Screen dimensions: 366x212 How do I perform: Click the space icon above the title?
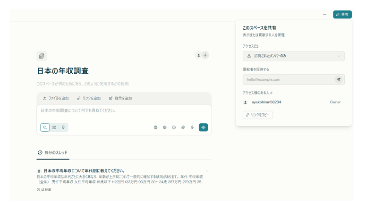pyautogui.click(x=42, y=56)
